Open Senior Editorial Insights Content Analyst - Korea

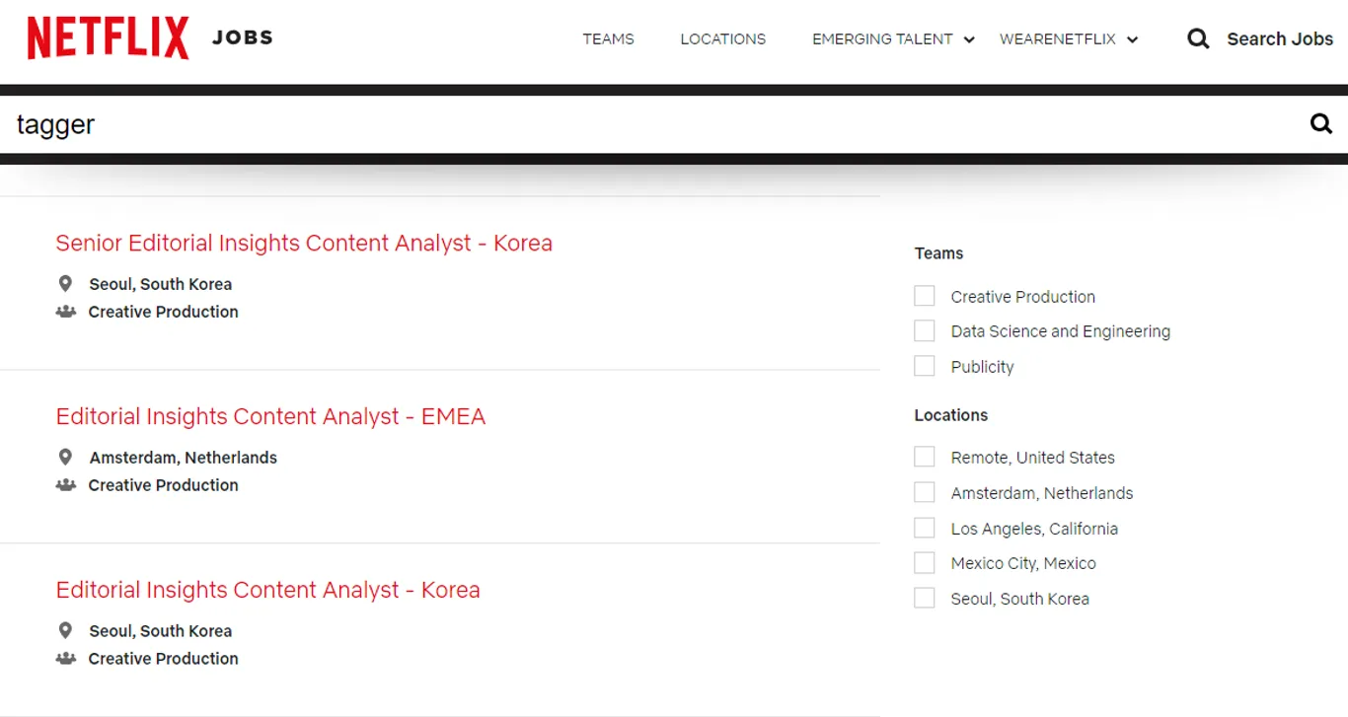pos(304,244)
